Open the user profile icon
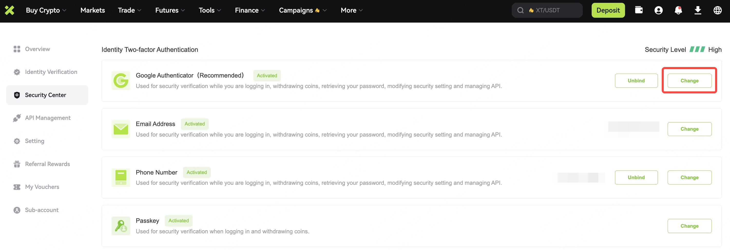Screen dimensions: 730x250 658,10
